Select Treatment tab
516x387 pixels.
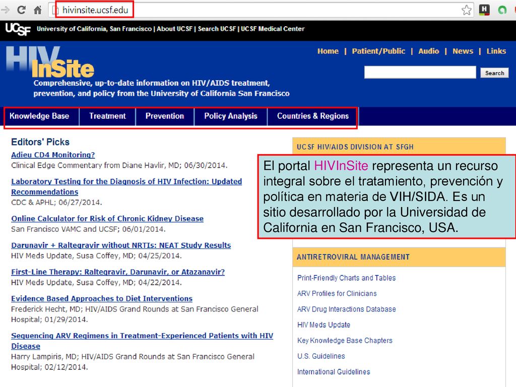tap(108, 116)
